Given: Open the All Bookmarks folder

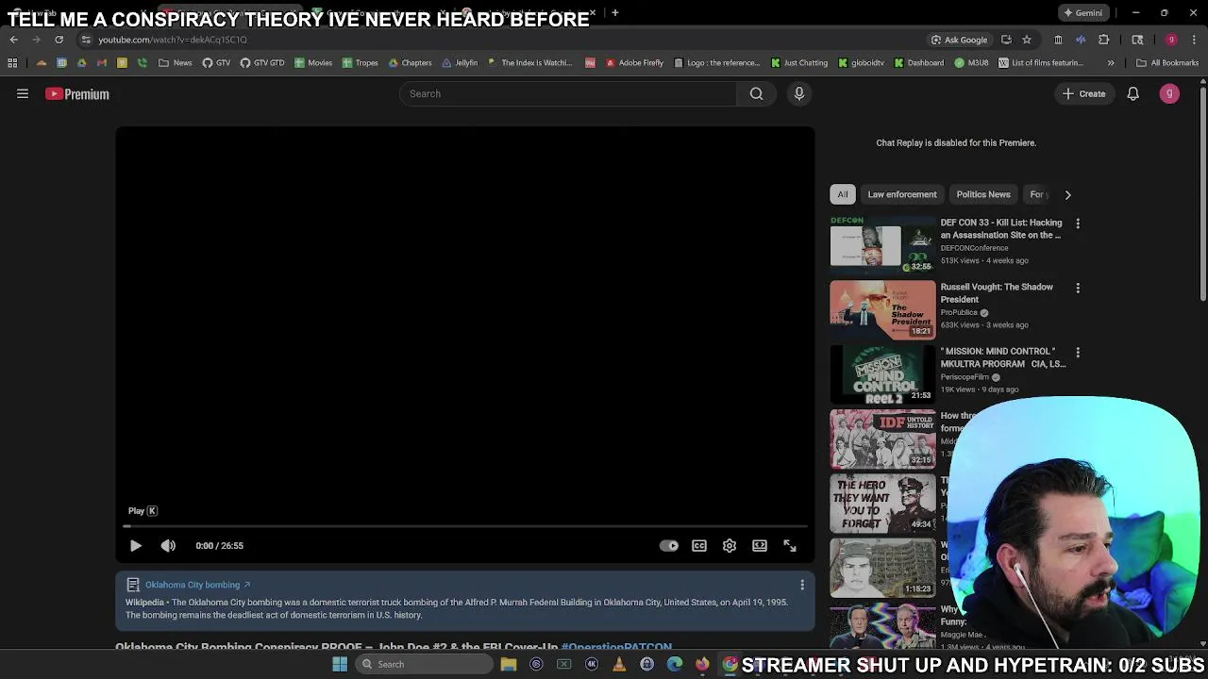Looking at the screenshot, I should click(x=1167, y=63).
